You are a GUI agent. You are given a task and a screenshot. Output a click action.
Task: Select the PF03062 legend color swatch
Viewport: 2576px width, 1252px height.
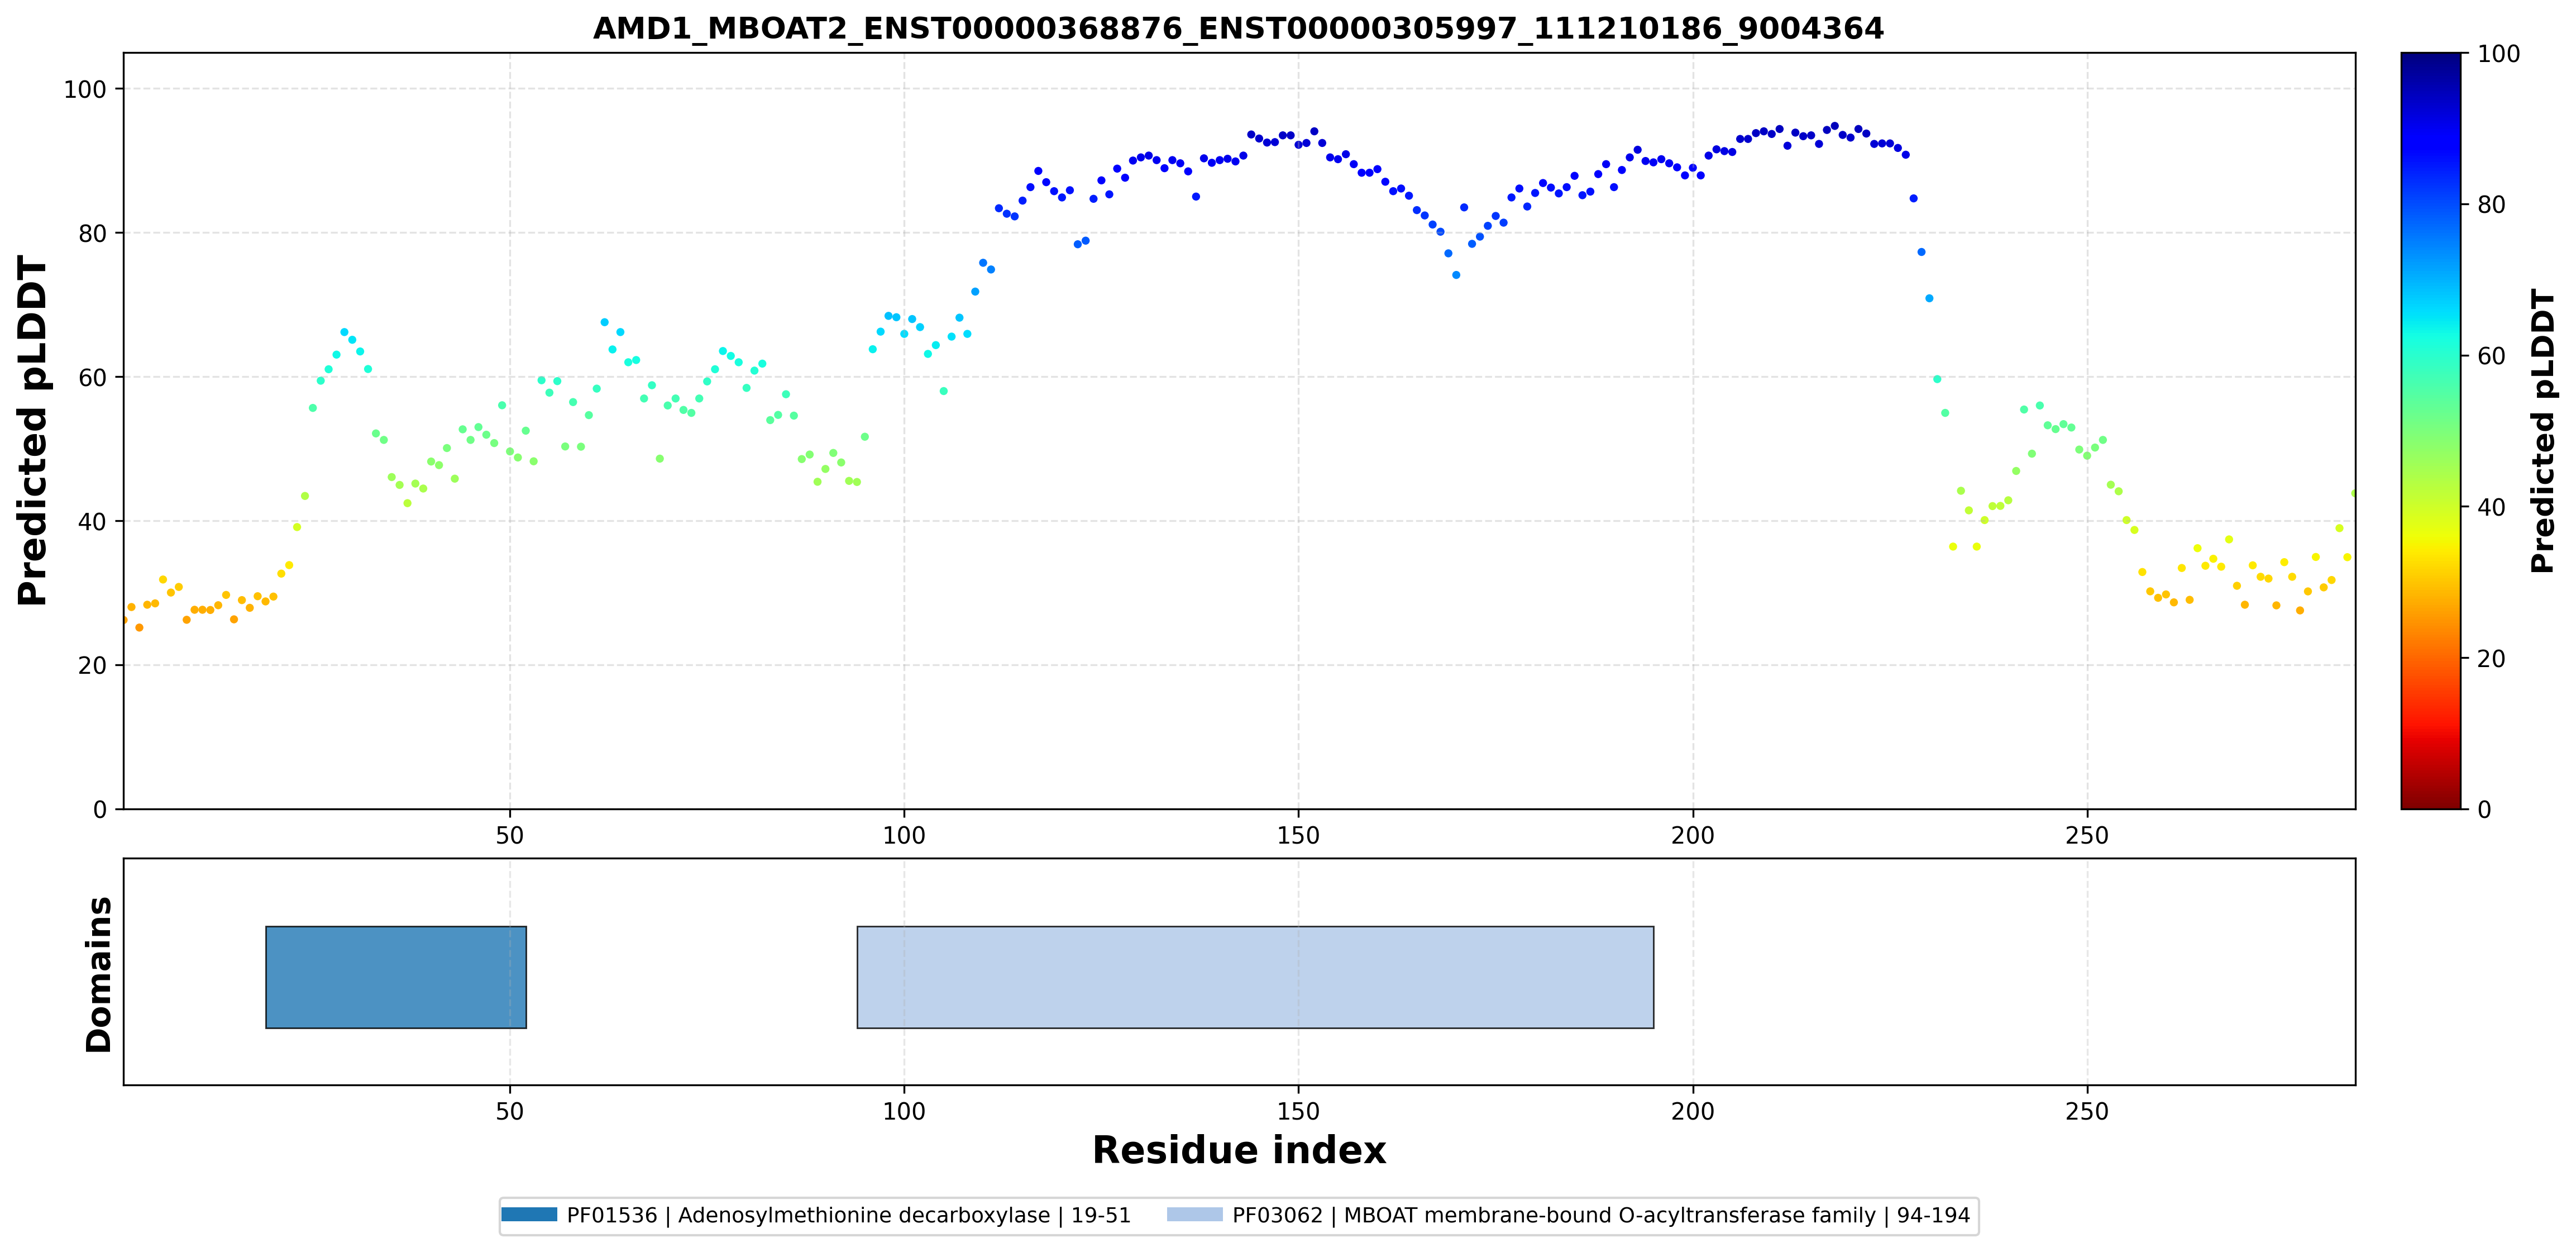1194,1214
